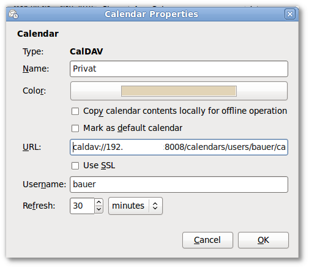The width and height of the screenshot is (309, 268).
Task: Click the Name label
Action: [x=36, y=69]
